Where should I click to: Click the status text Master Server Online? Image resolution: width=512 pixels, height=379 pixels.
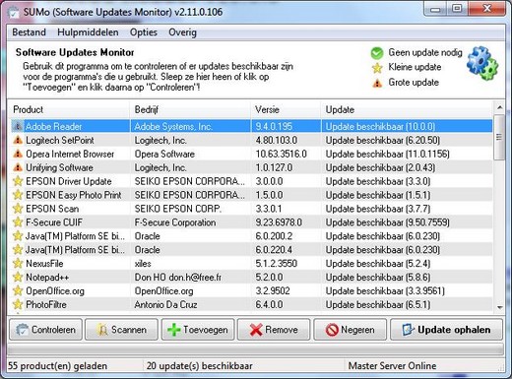[x=392, y=365]
